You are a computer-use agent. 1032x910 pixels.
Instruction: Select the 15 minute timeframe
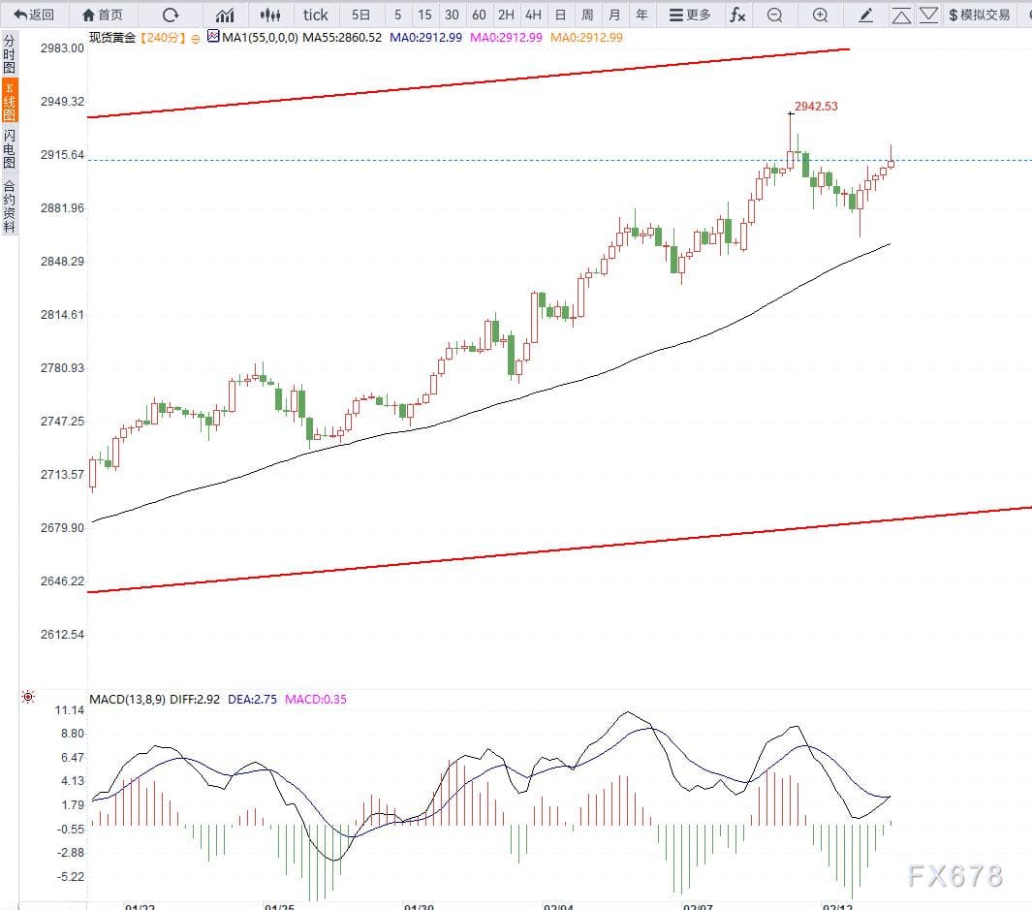[x=424, y=15]
